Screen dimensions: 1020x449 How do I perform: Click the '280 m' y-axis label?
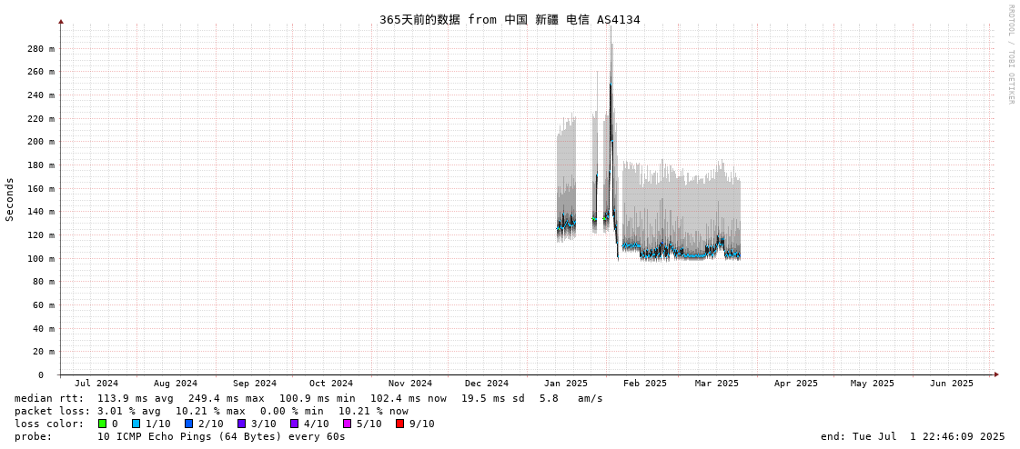coord(41,49)
